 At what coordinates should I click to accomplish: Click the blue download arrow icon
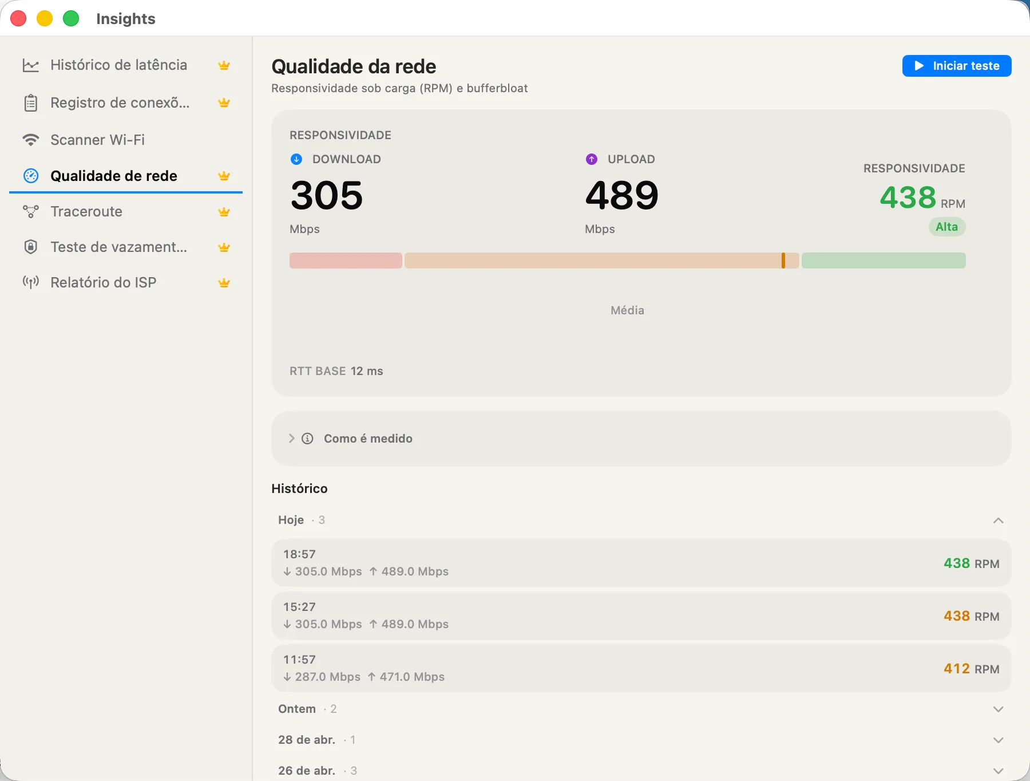[296, 159]
